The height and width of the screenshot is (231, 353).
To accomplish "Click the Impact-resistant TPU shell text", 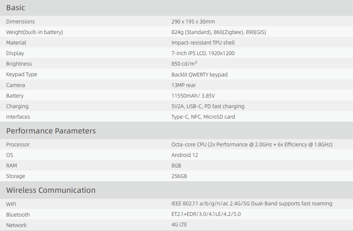I will click(203, 43).
